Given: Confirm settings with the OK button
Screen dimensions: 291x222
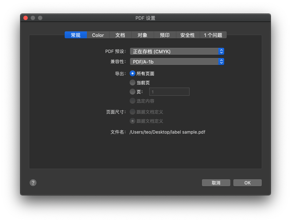Looking at the screenshot, I should click(x=248, y=183).
